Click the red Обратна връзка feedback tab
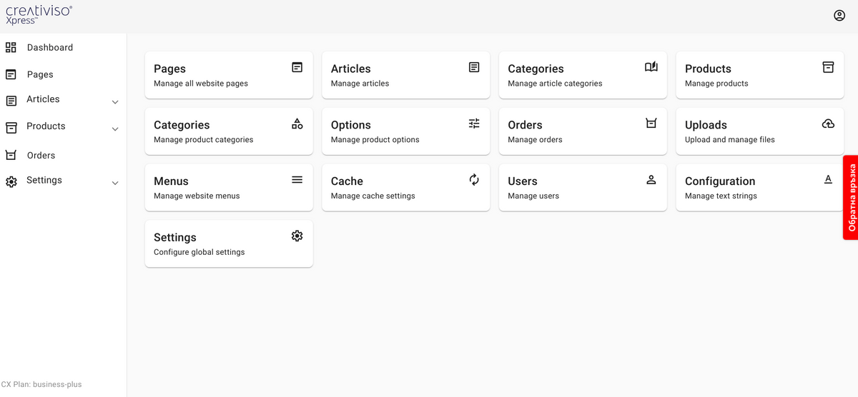 click(x=850, y=197)
